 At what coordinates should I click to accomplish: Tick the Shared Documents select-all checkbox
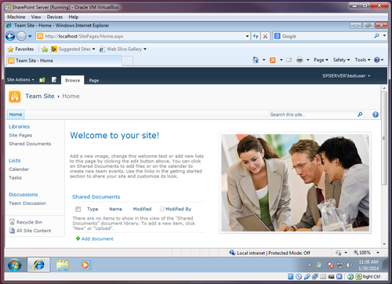click(x=78, y=209)
